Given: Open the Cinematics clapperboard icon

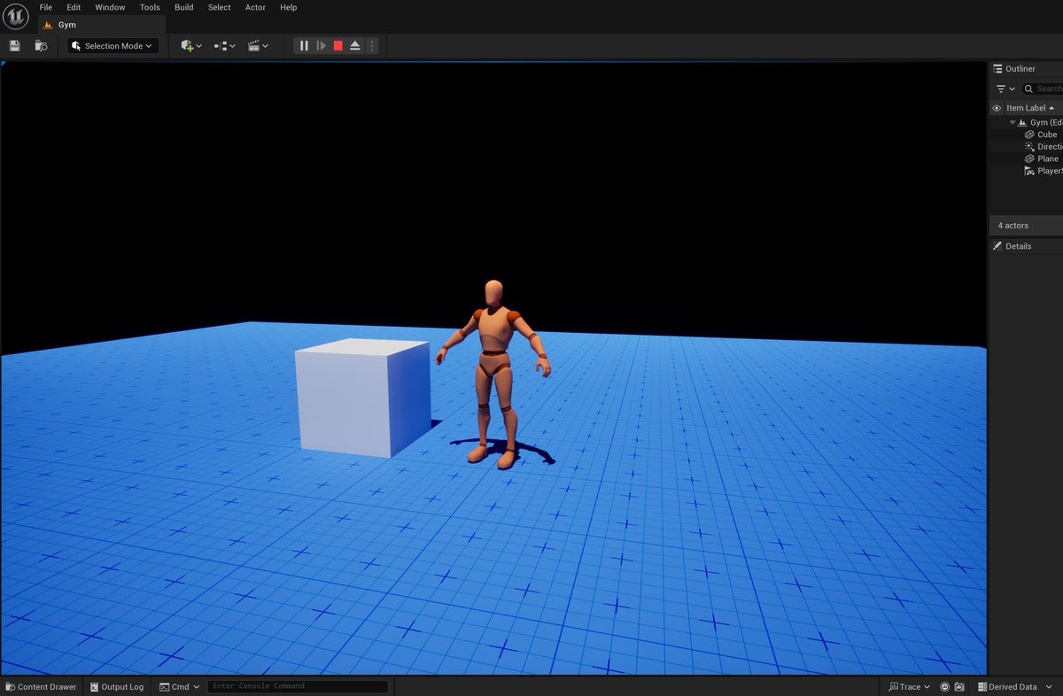Looking at the screenshot, I should 255,45.
